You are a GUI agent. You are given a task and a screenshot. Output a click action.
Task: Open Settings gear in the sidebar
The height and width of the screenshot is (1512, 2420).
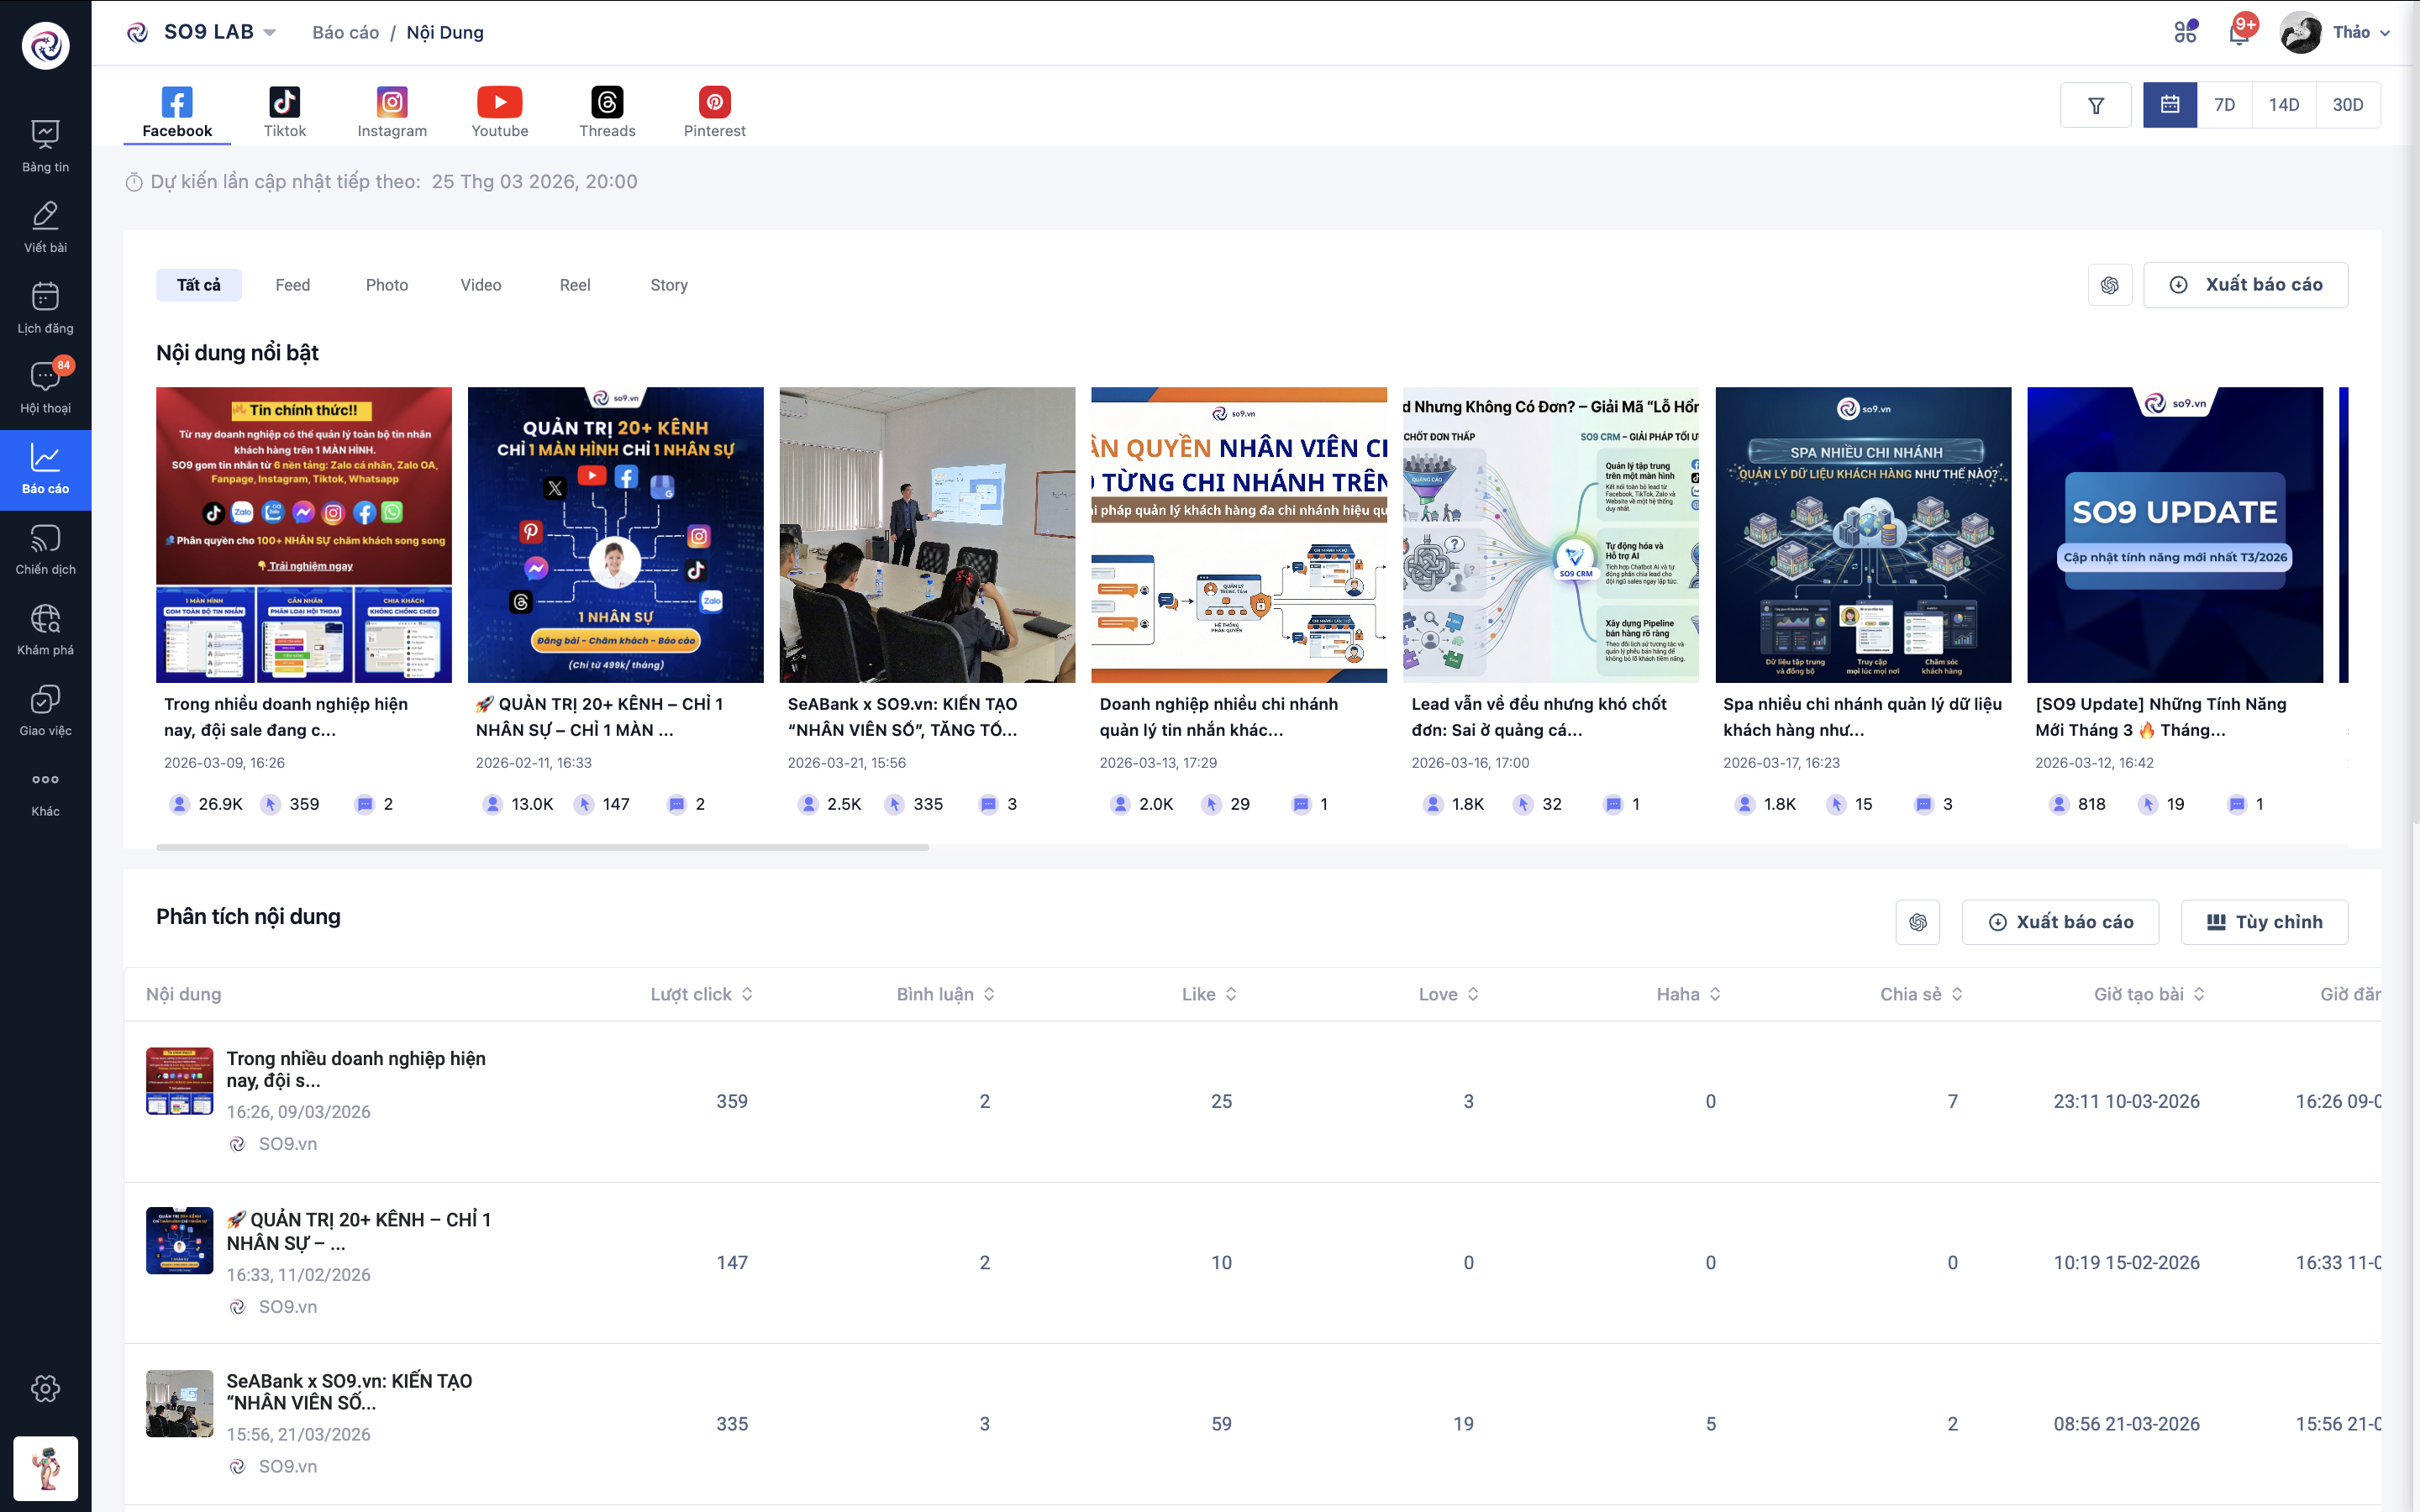[45, 1388]
